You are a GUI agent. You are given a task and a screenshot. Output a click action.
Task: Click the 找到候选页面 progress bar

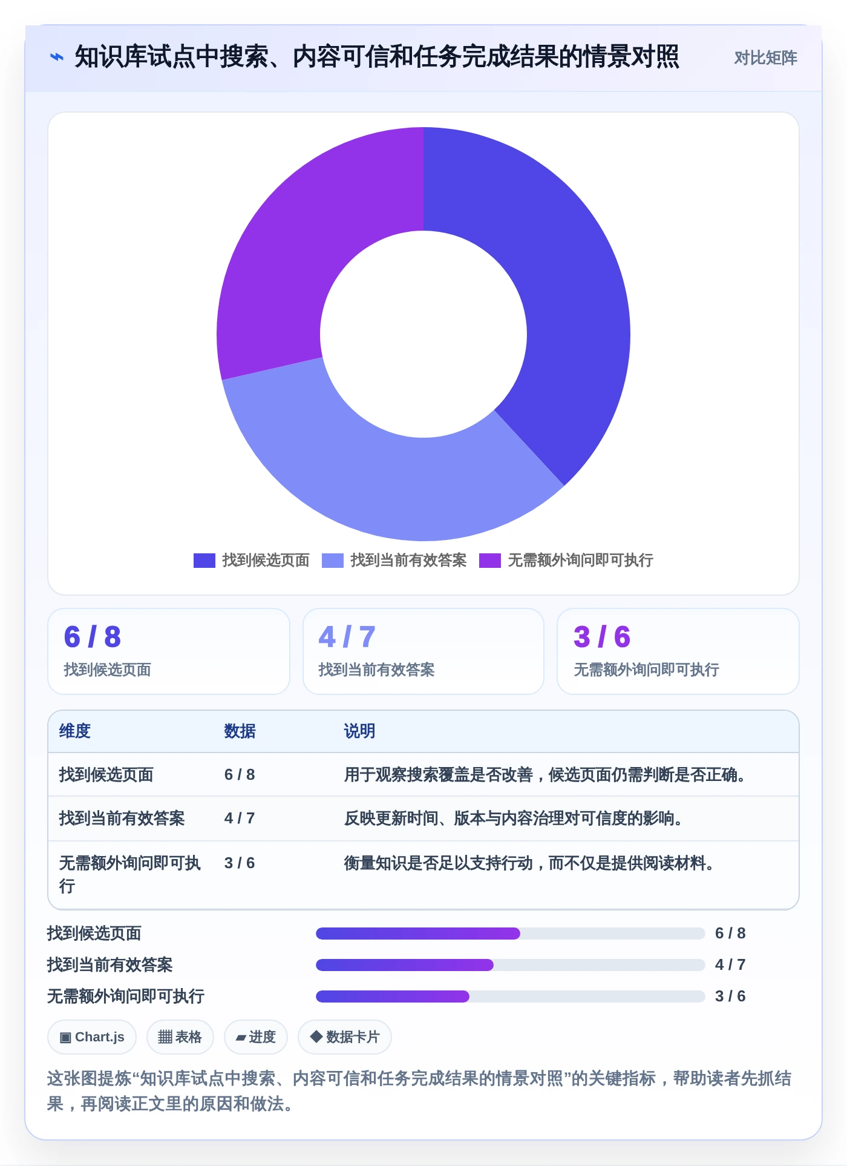(x=511, y=934)
